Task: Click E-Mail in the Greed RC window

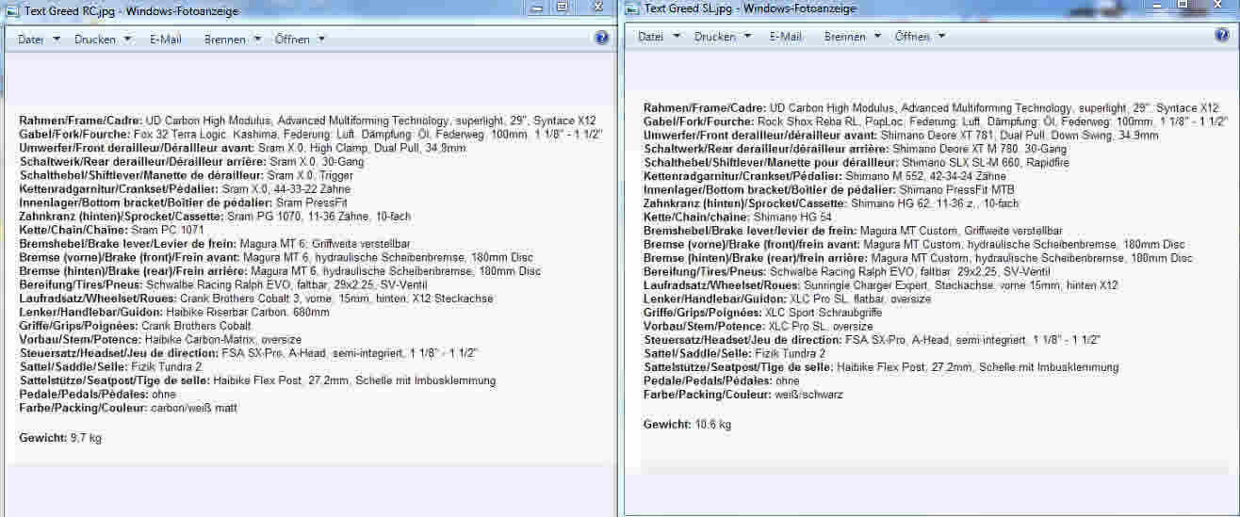Action: tap(164, 40)
